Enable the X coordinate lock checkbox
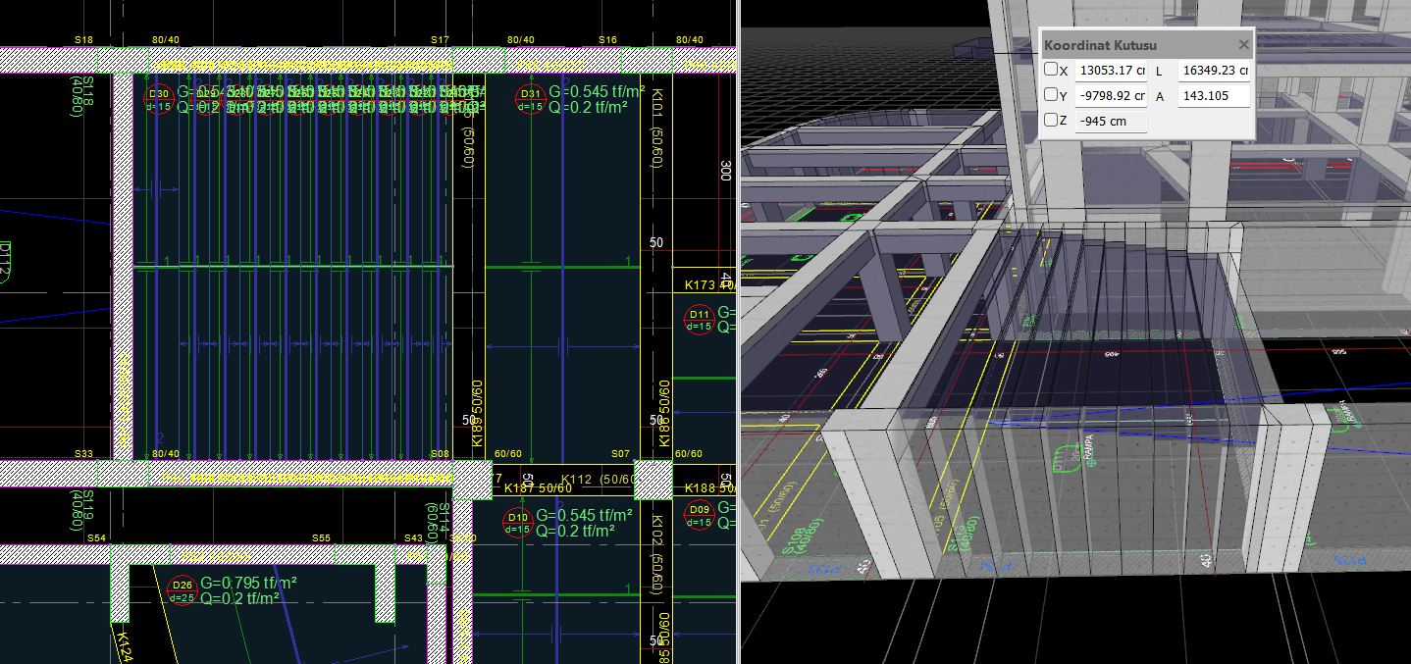Viewport: 1411px width, 664px height. [1051, 70]
